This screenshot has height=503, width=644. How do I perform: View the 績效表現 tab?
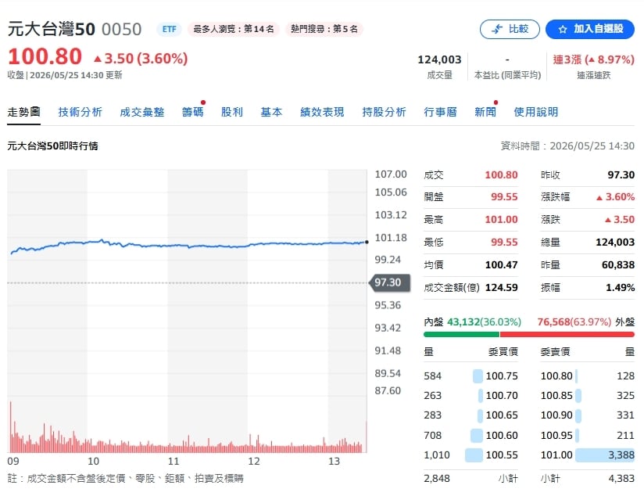[x=322, y=112]
